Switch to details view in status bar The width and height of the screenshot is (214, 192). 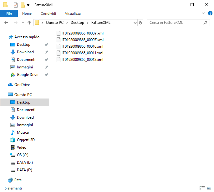202,188
